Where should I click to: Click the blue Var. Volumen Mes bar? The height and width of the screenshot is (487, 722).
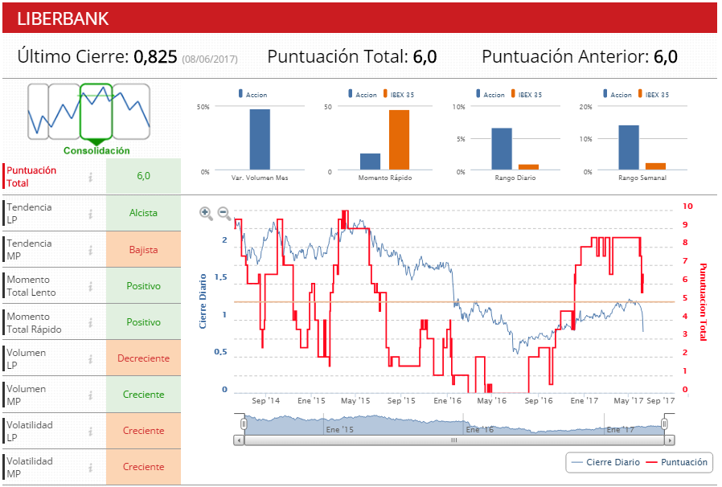(x=260, y=140)
